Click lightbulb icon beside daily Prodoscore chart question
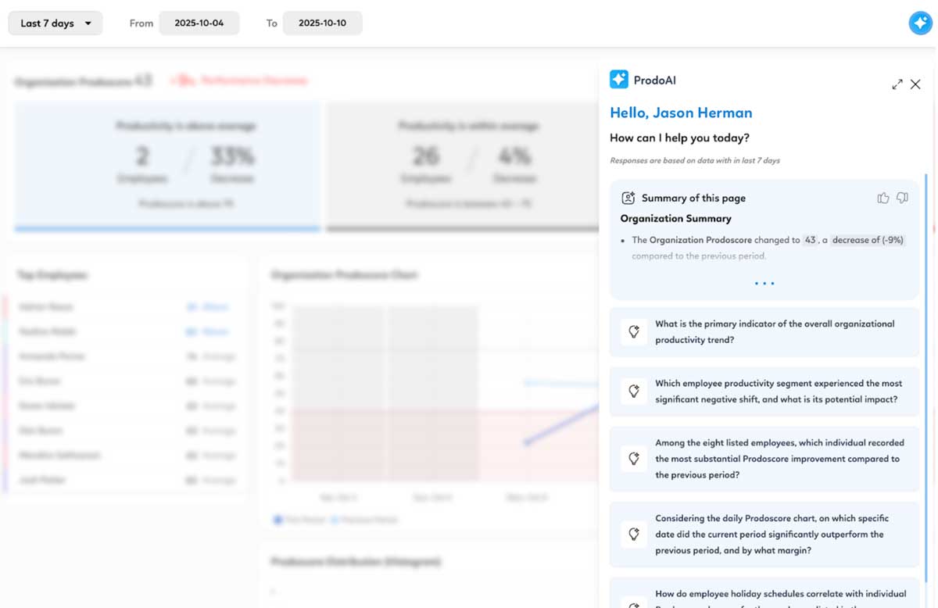The width and height of the screenshot is (938, 608). (634, 535)
